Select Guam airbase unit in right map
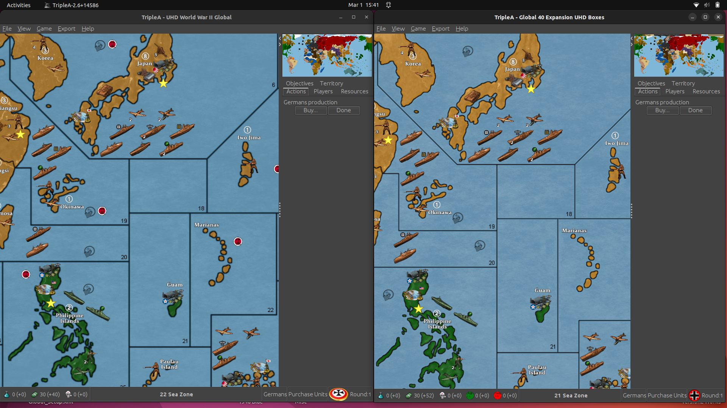This screenshot has width=727, height=408. [541, 302]
